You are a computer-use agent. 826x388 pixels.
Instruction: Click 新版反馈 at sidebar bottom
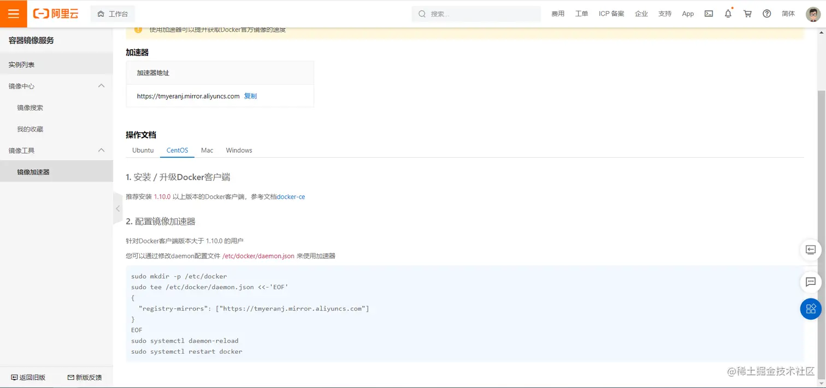(x=84, y=377)
